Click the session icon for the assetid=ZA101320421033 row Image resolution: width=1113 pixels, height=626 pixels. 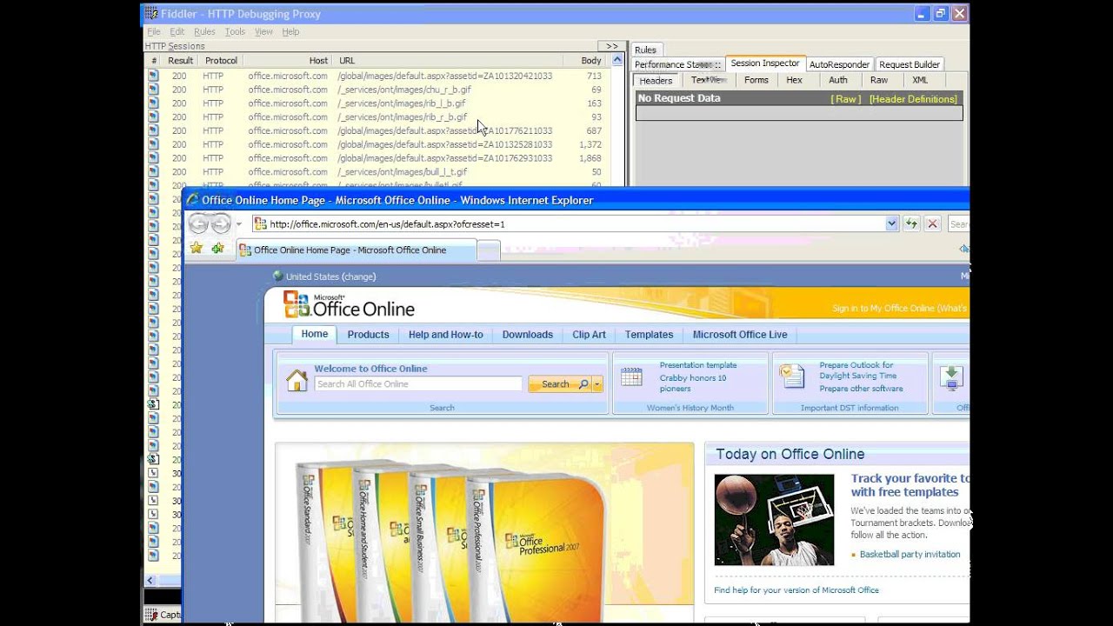[x=153, y=76]
